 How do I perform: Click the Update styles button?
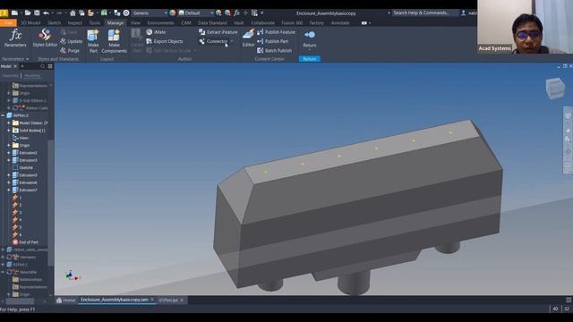click(72, 41)
